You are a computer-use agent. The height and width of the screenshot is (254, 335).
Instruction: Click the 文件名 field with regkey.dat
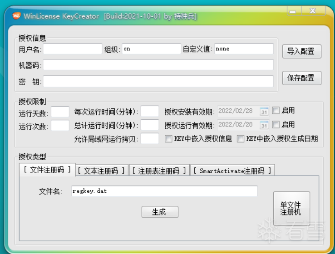tap(164, 191)
